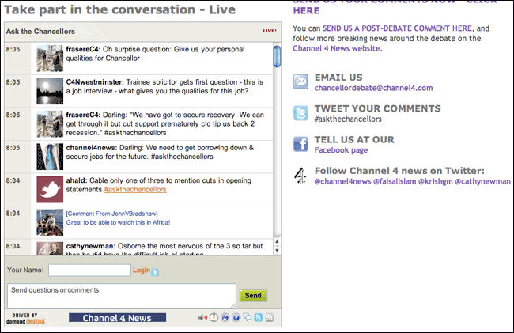Click the green Send button

pyautogui.click(x=253, y=295)
